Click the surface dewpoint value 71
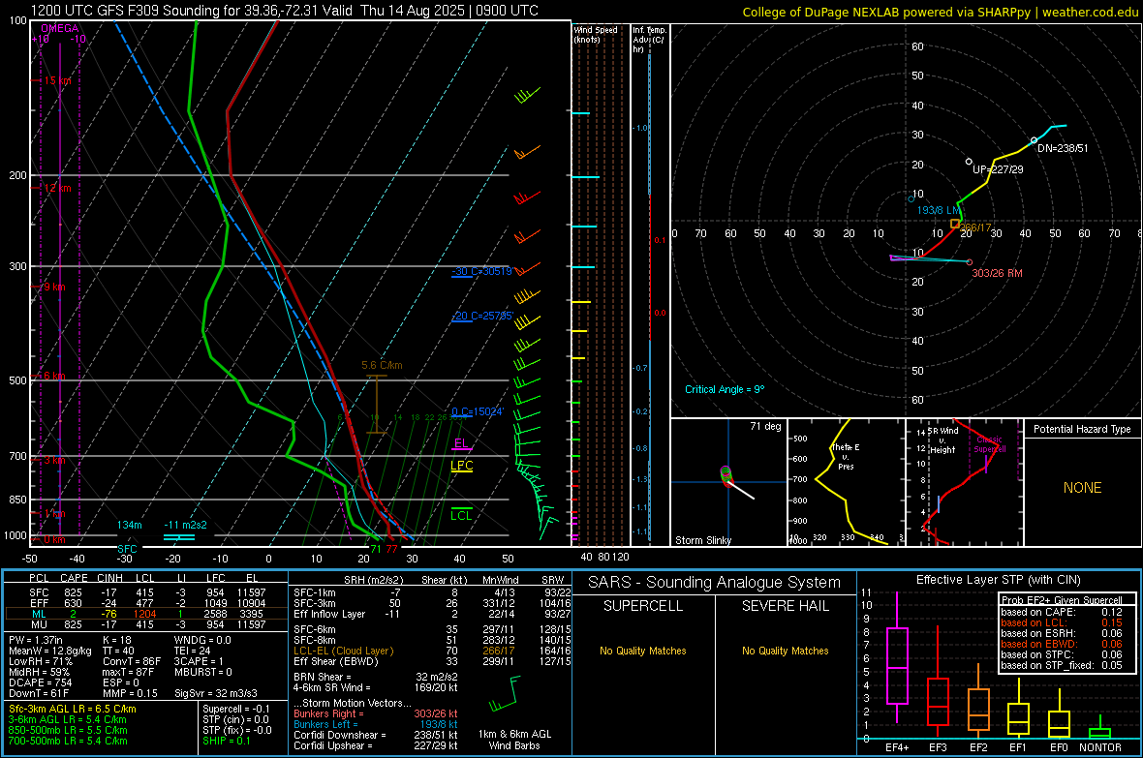Screen dimensions: 1143x758 coord(376,549)
